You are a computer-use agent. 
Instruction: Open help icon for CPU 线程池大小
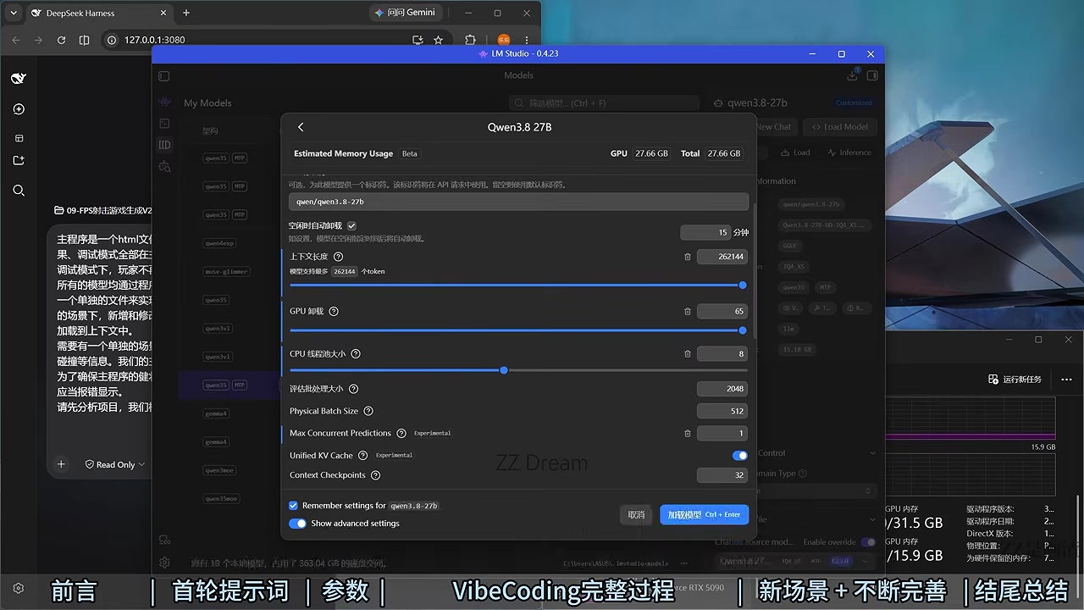tap(356, 353)
